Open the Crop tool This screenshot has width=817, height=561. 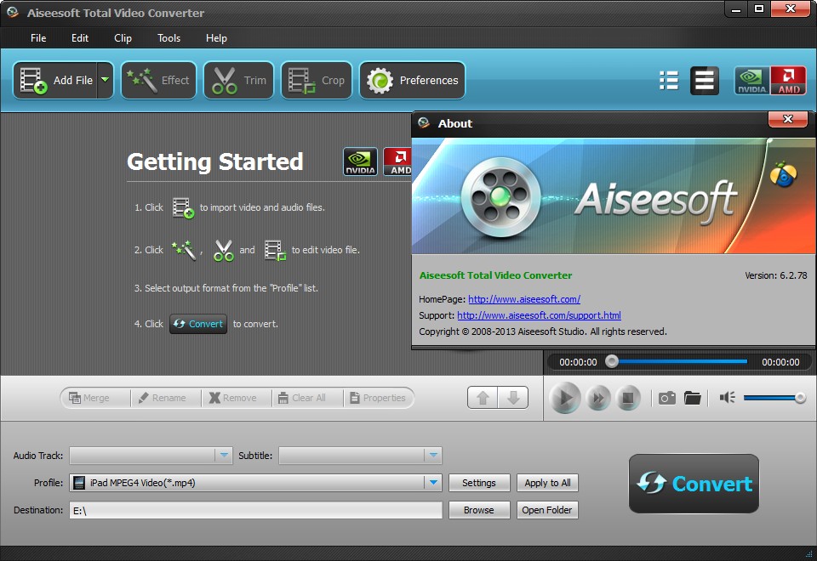pos(317,80)
